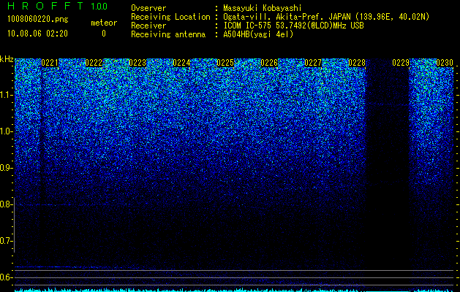This screenshot has height=292, width=460.
Task: Click the 0227 time marker
Action: click(313, 63)
